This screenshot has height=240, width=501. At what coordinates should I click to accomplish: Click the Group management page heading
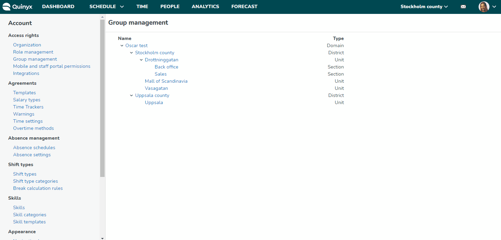coord(138,23)
